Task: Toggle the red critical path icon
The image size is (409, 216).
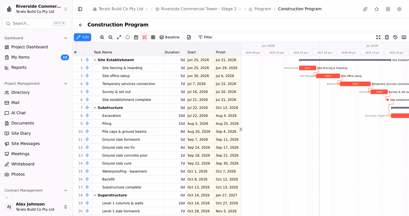Action: click(144, 37)
